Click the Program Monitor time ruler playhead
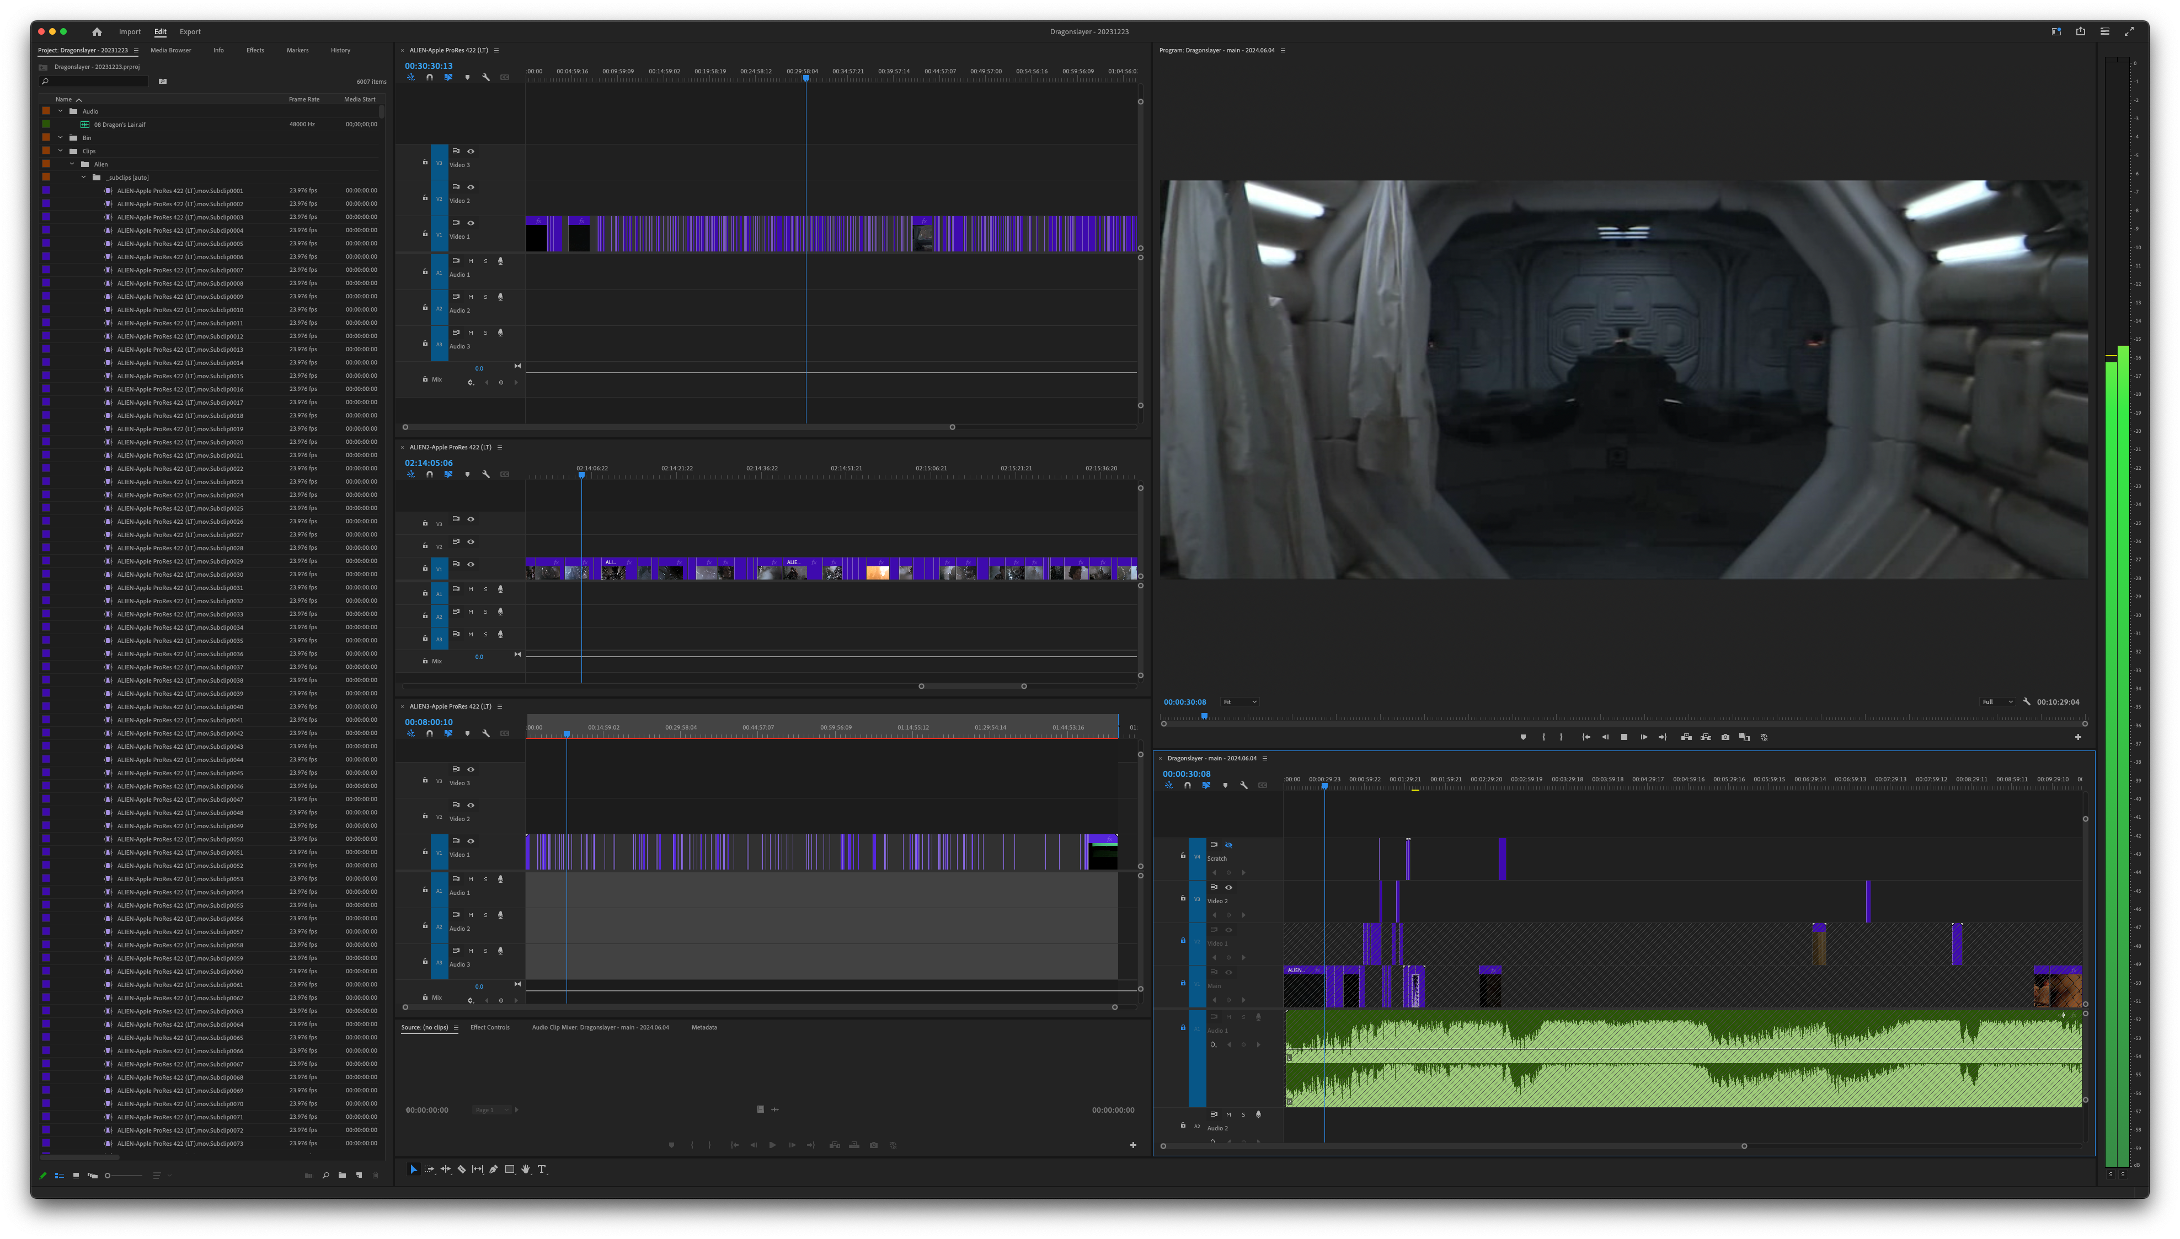Viewport: 2180px width, 1239px height. pyautogui.click(x=1205, y=716)
